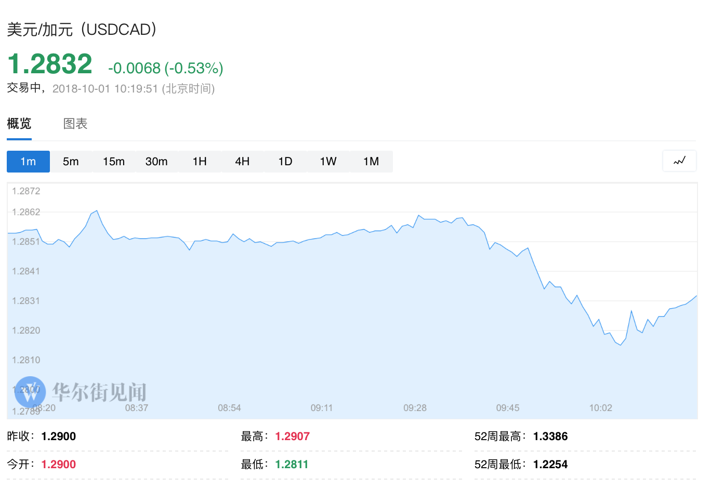This screenshot has width=711, height=503.
Task: Show the 1D daily chart
Action: pyautogui.click(x=285, y=162)
